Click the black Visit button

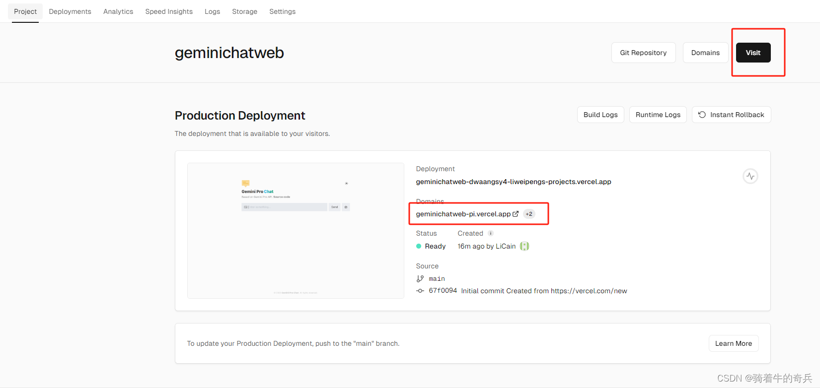753,53
